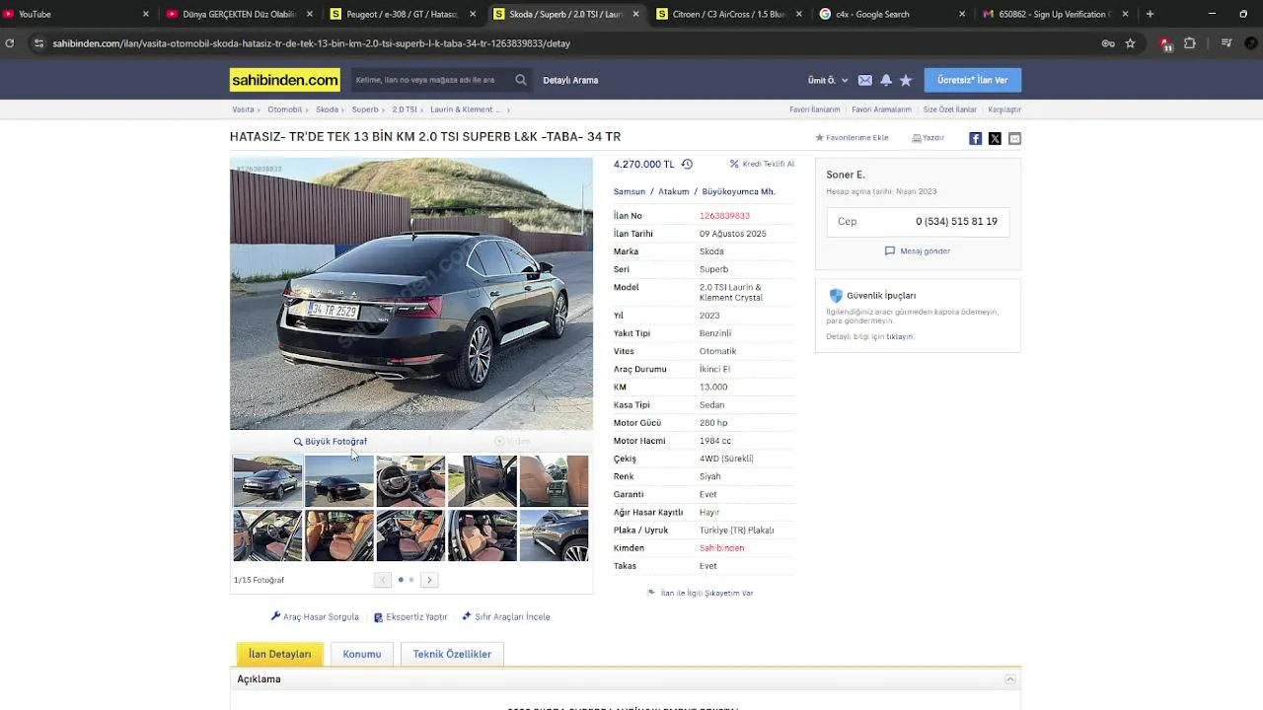Click the search input field
This screenshot has width=1263, height=710.
click(x=432, y=80)
